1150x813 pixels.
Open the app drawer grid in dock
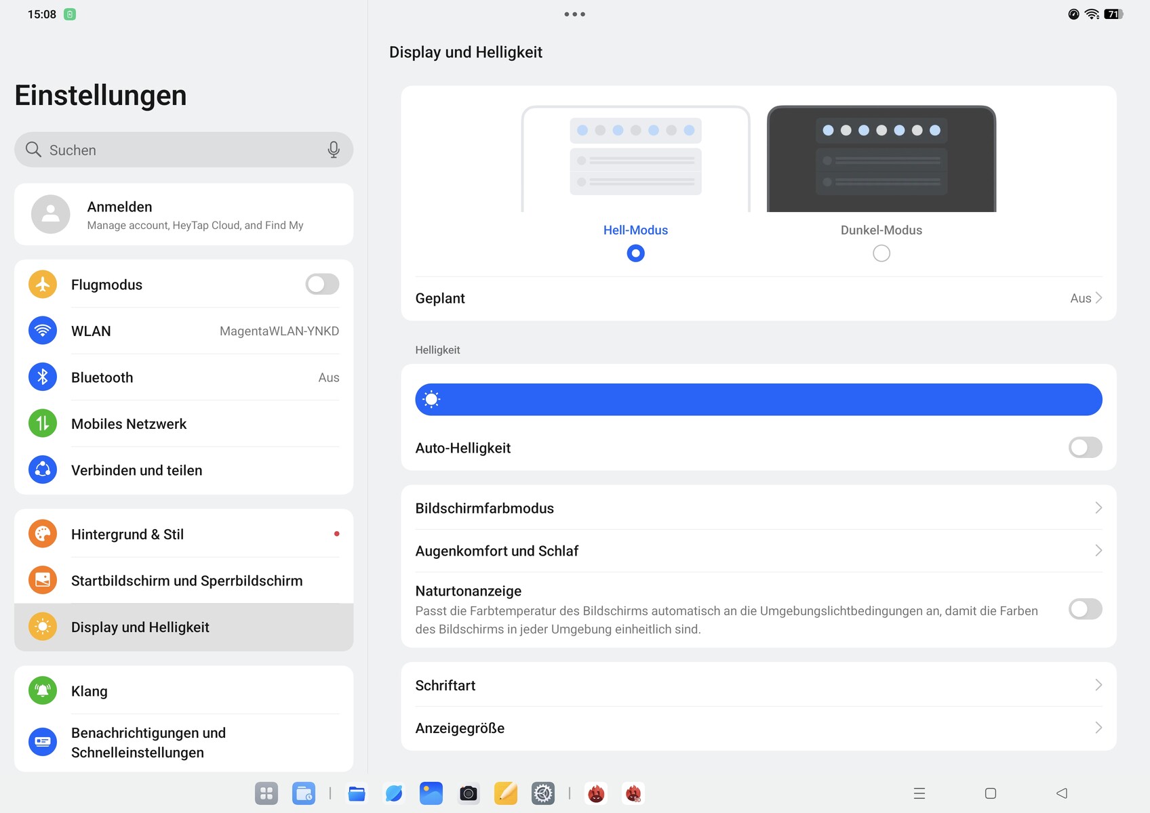266,793
